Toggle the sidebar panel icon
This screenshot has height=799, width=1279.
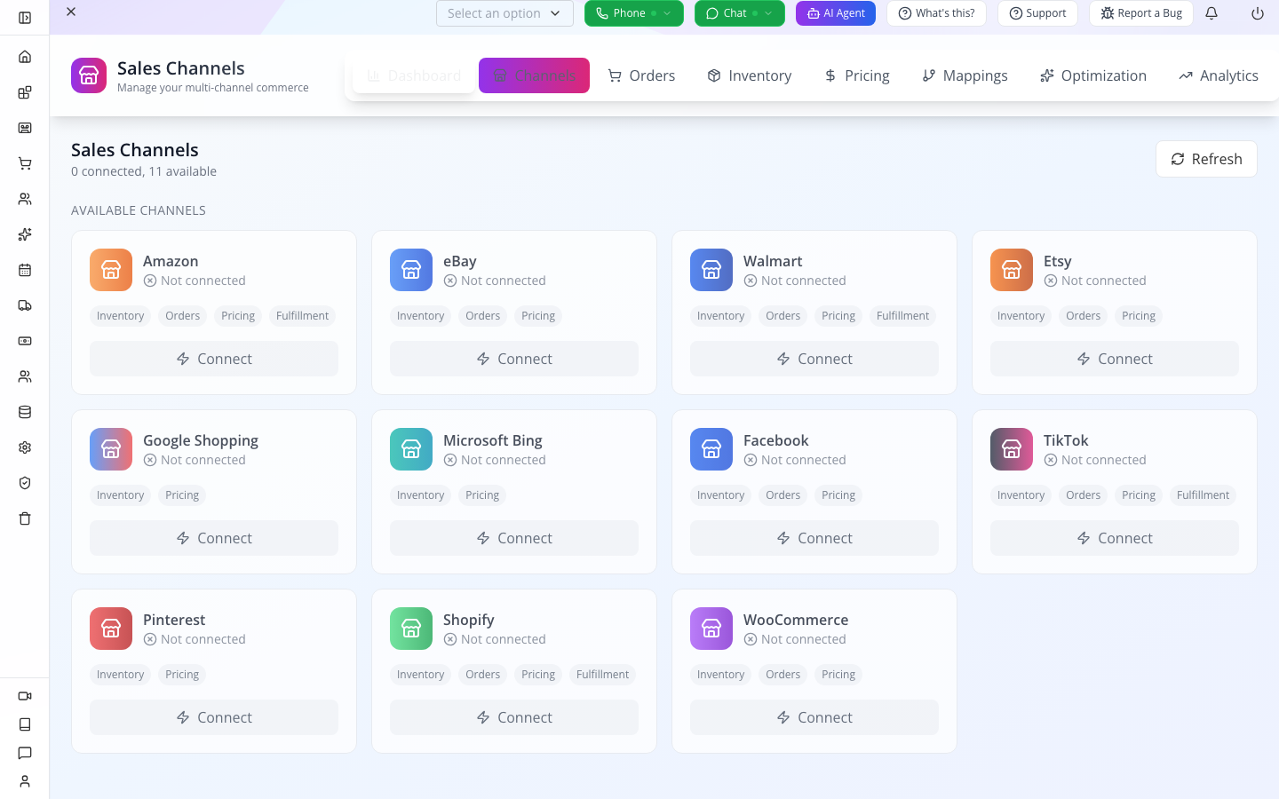click(x=25, y=18)
